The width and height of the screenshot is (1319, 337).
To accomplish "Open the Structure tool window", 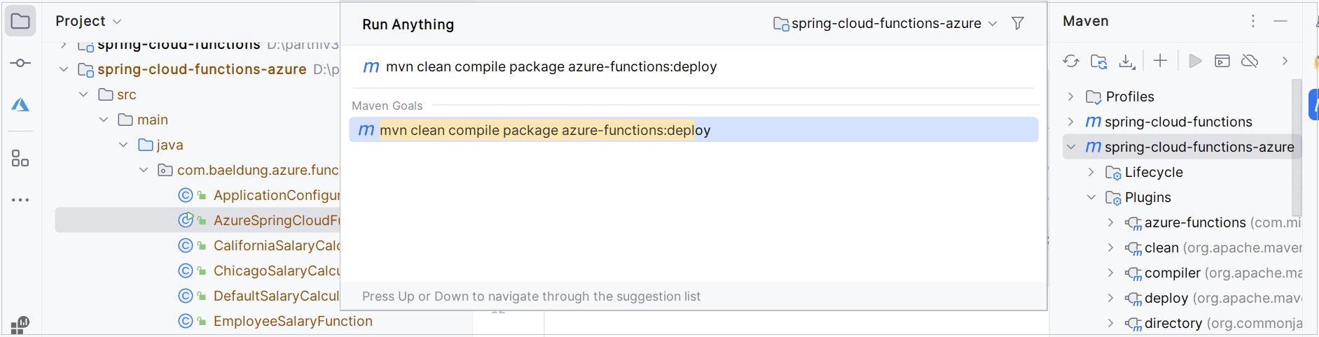I will coord(20,159).
